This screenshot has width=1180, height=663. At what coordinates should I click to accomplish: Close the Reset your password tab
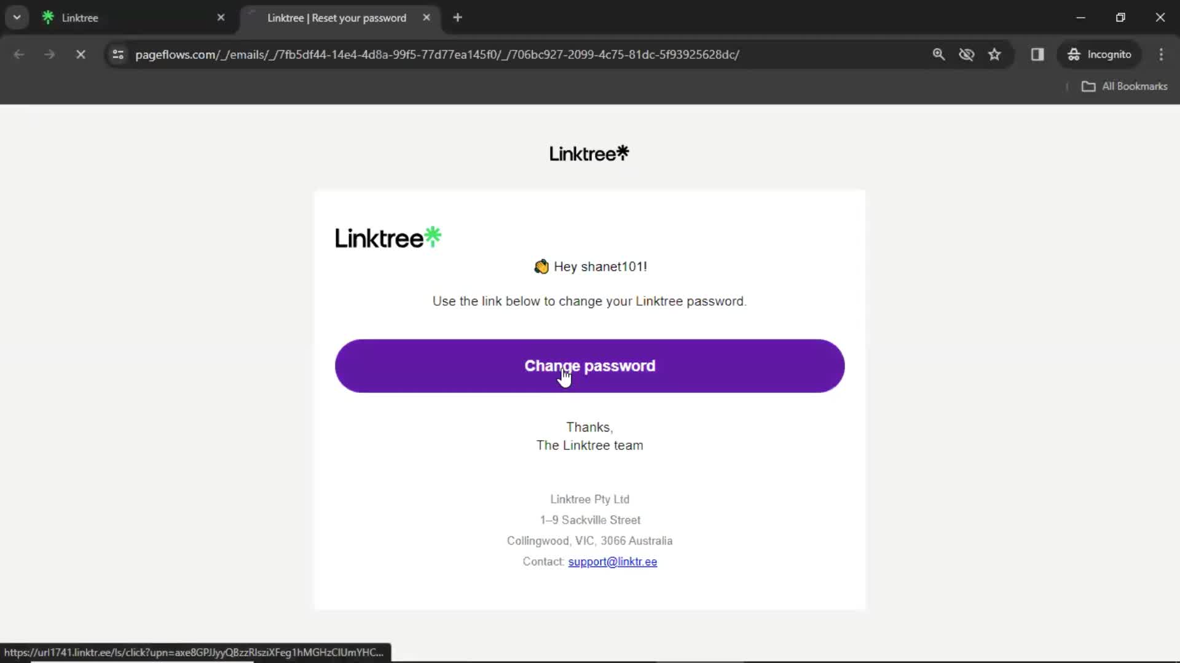(x=427, y=18)
